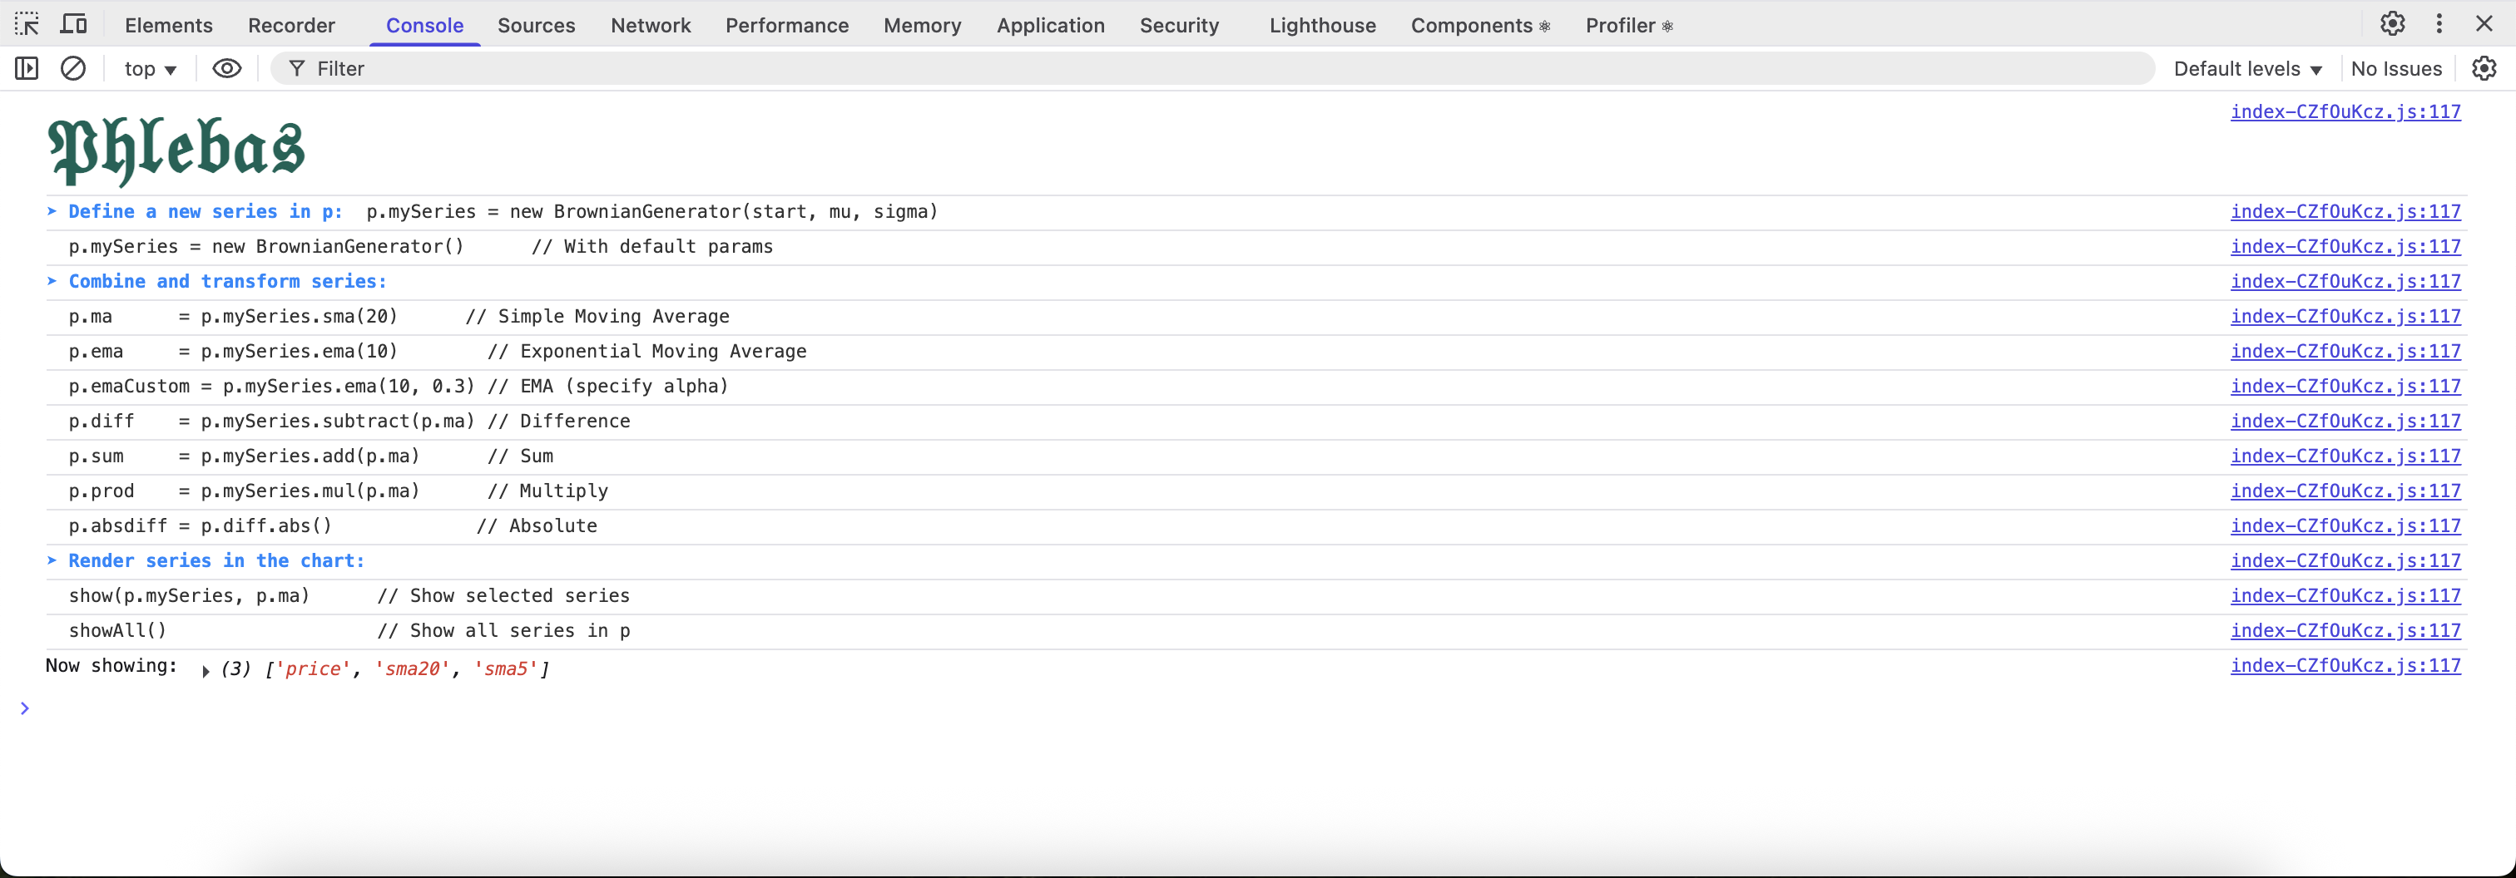Open the 'top' execution context dropdown

coord(150,68)
